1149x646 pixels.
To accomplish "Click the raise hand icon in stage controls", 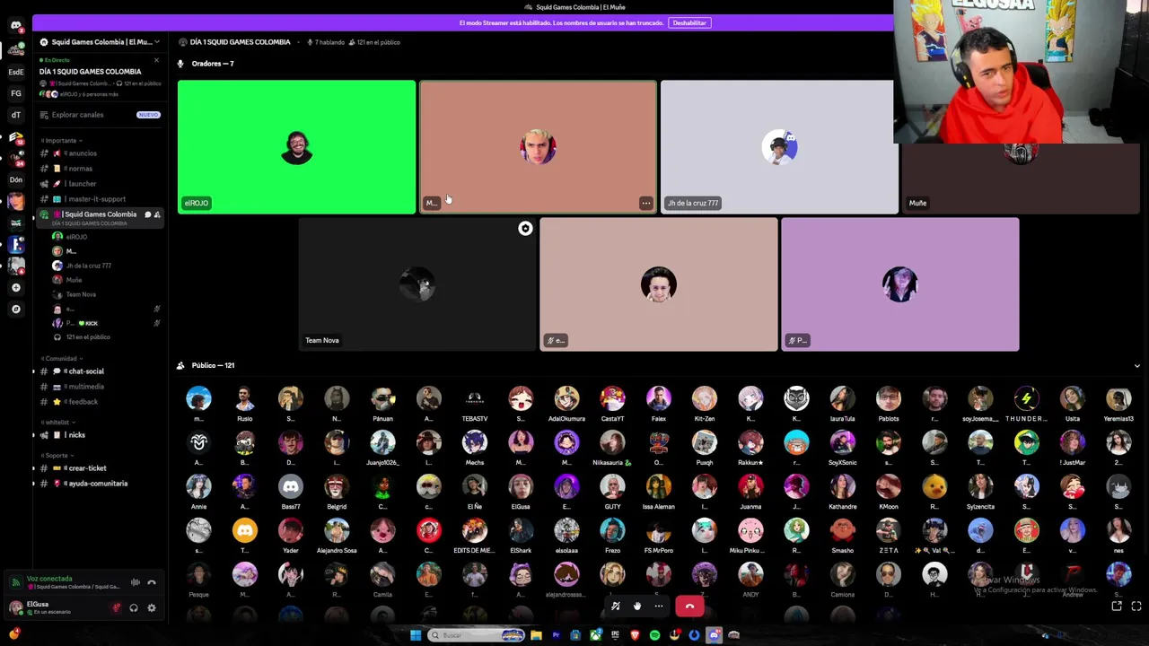I will pyautogui.click(x=637, y=607).
